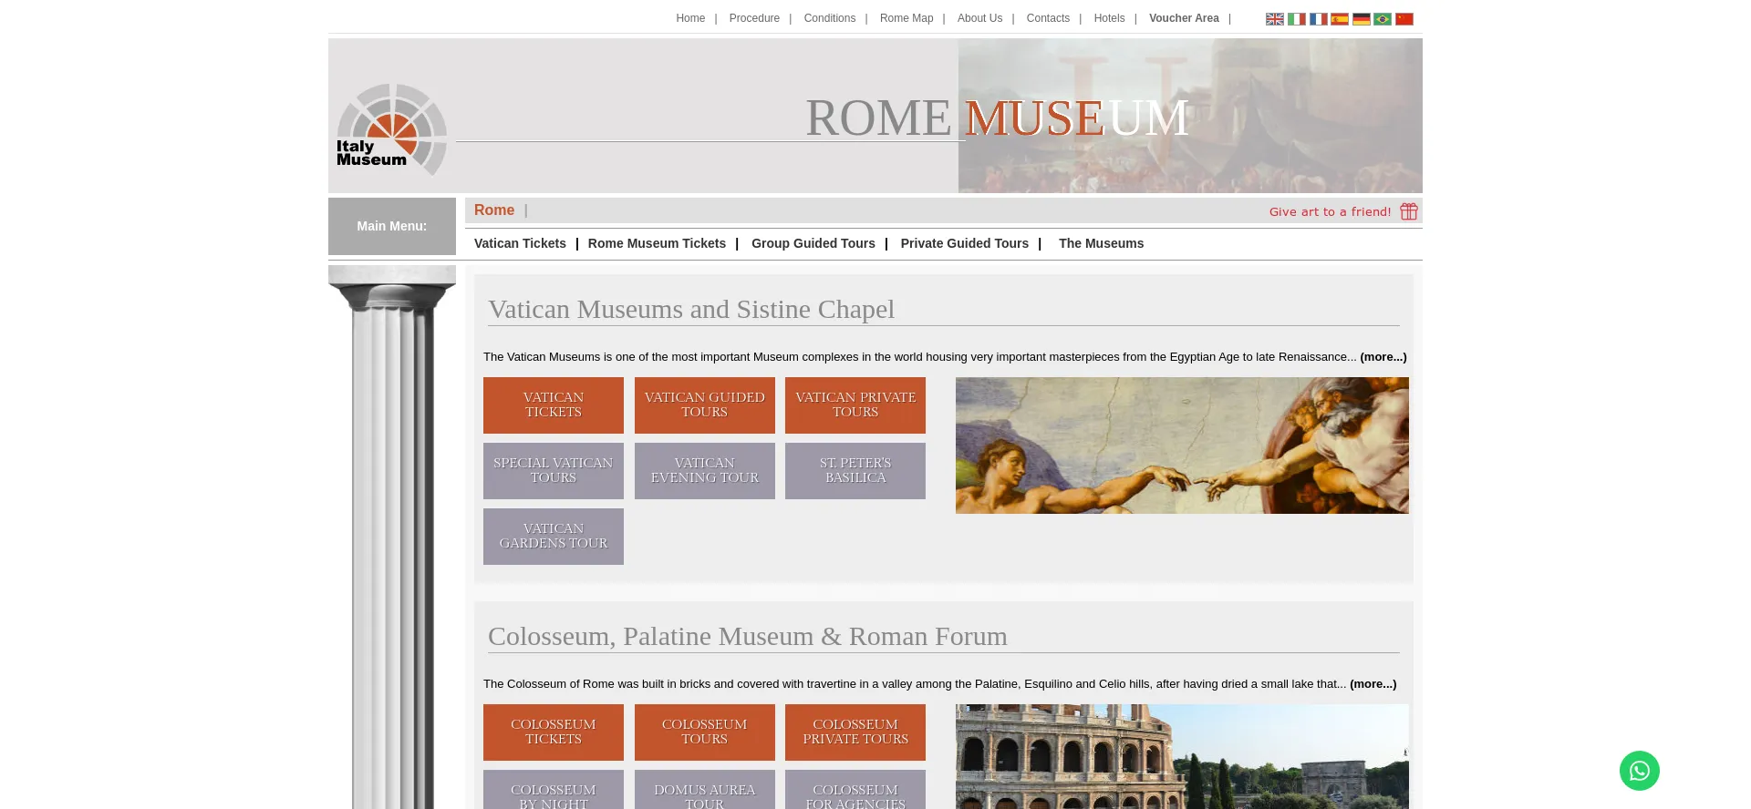Open About Us page
The image size is (1751, 809).
(979, 18)
